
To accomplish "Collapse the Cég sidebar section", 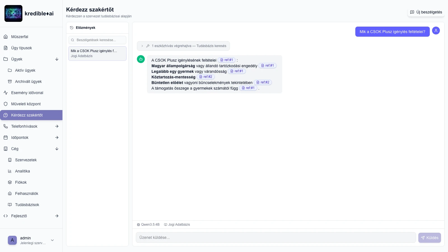I will point(57,149).
